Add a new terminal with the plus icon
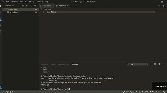The image size is (167, 93). [151, 64]
